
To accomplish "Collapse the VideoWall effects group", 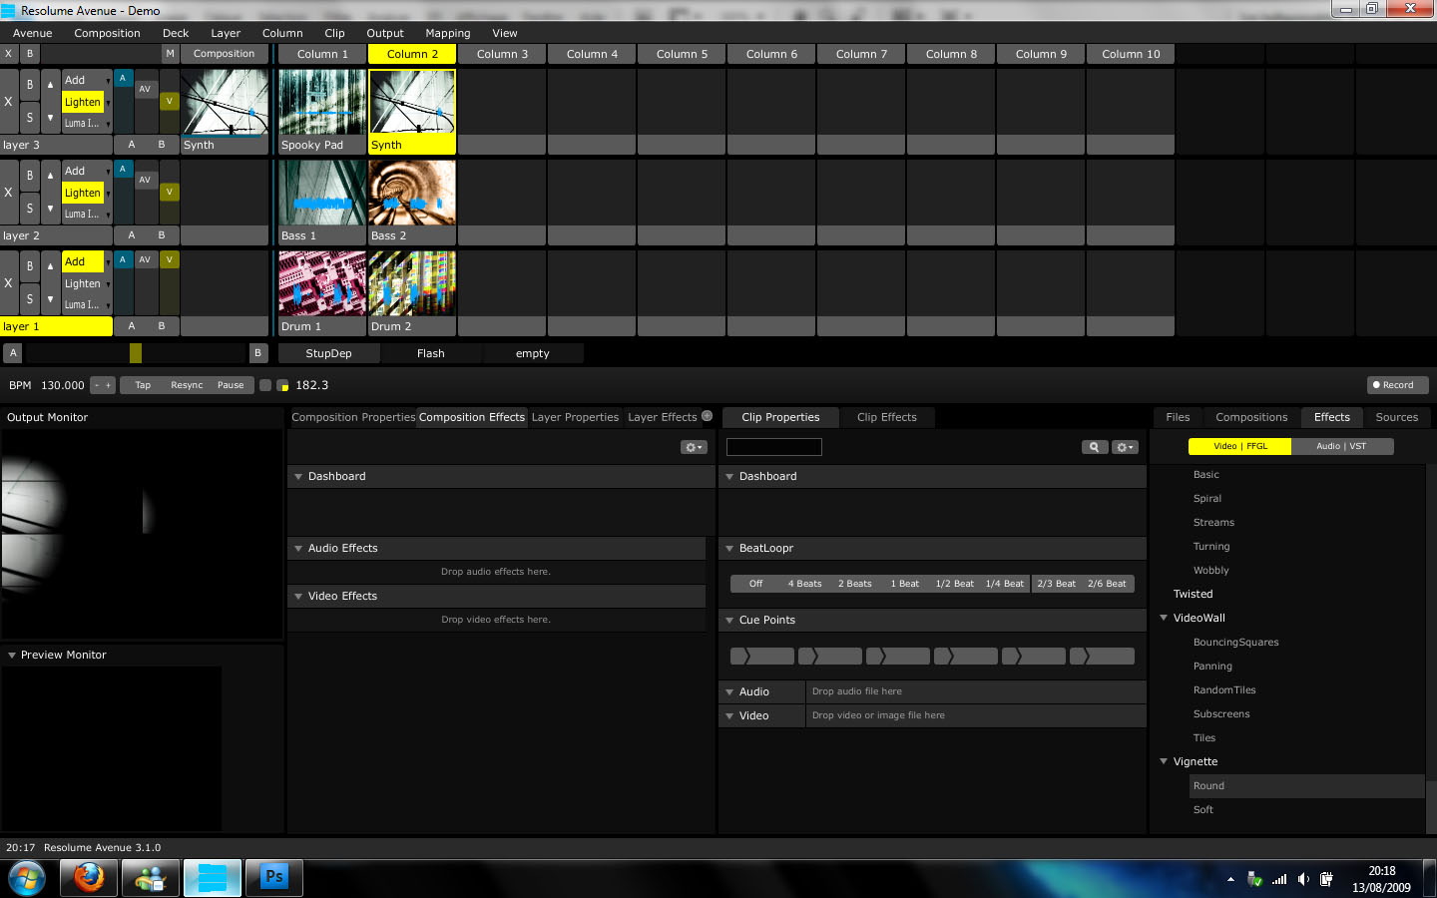I will [1164, 618].
